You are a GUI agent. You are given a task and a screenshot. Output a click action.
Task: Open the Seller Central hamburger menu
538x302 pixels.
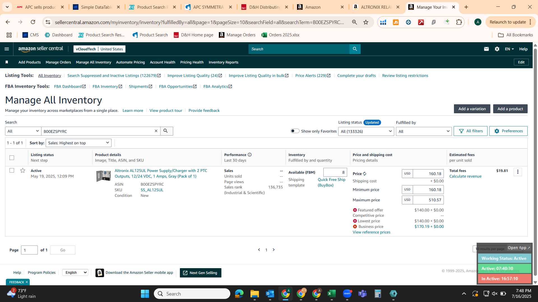7,49
